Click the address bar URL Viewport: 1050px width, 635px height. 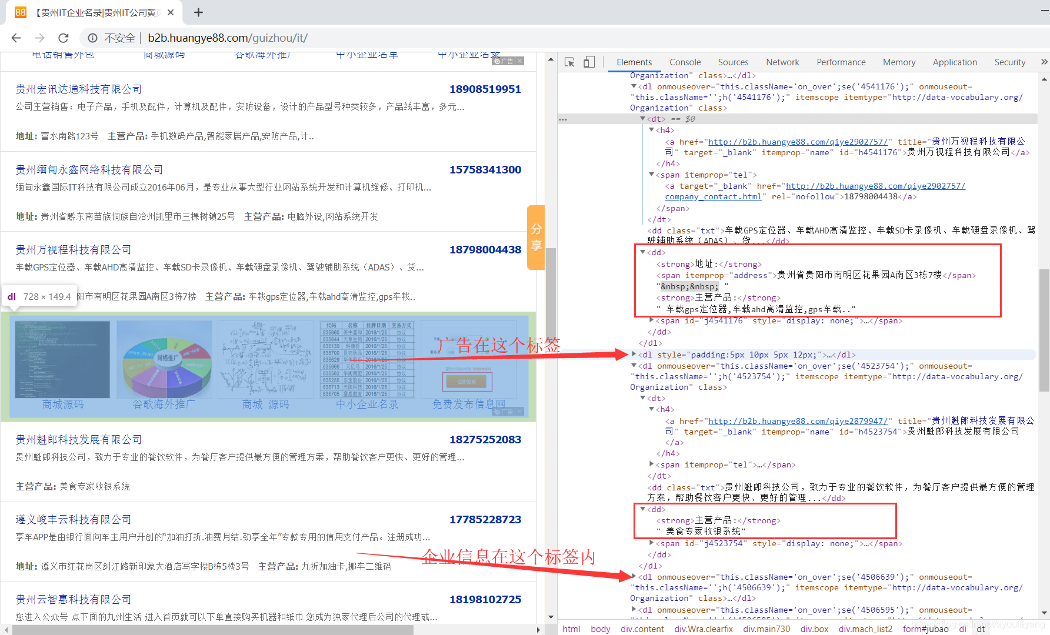(x=228, y=38)
